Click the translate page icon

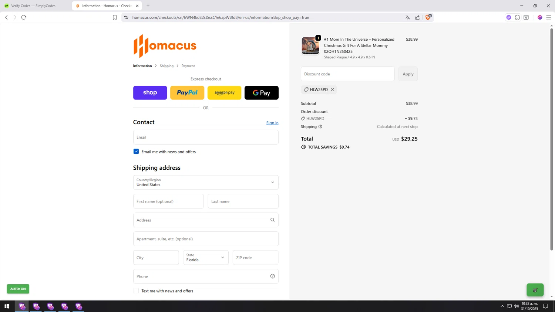407,17
